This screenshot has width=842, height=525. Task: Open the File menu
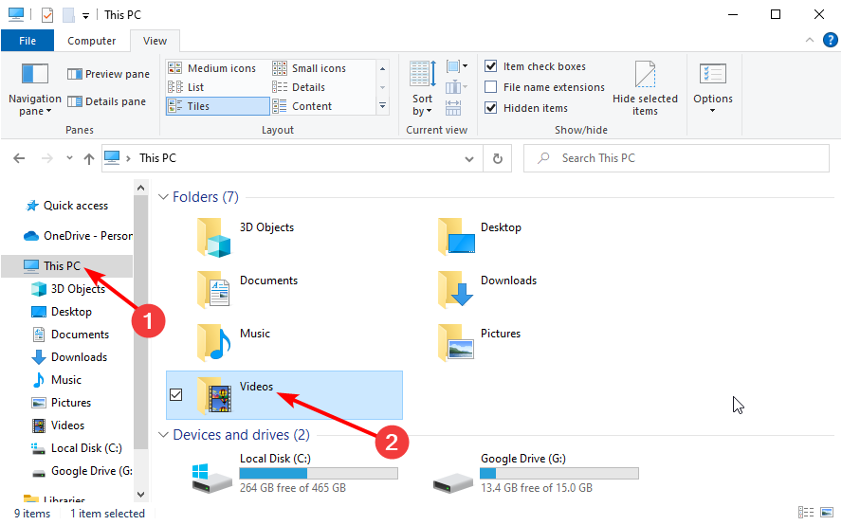[x=27, y=41]
